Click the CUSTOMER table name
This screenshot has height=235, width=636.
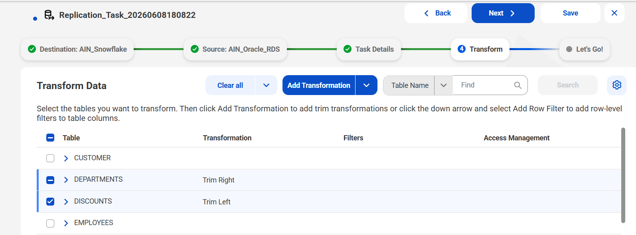pos(92,158)
